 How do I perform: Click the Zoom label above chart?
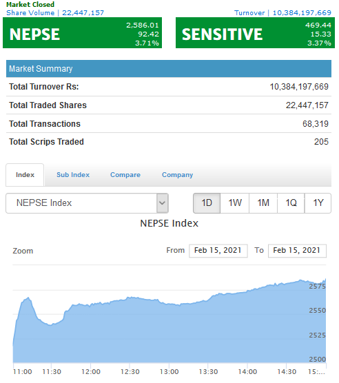23,251
